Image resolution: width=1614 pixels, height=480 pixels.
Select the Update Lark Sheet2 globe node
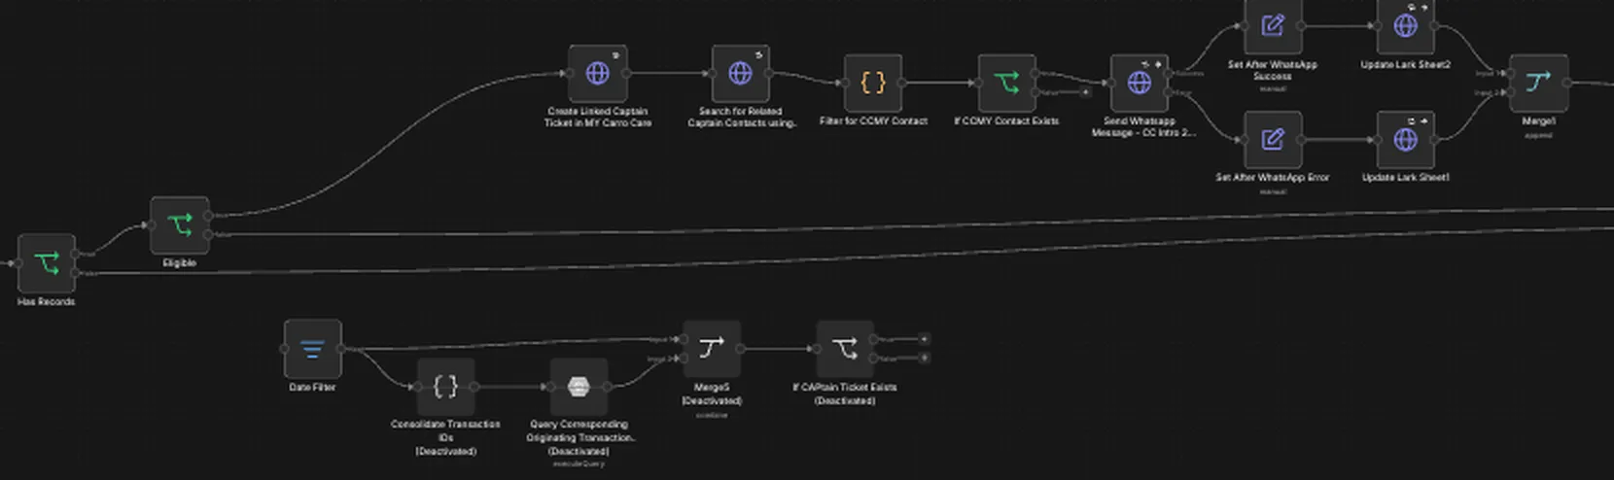1406,26
